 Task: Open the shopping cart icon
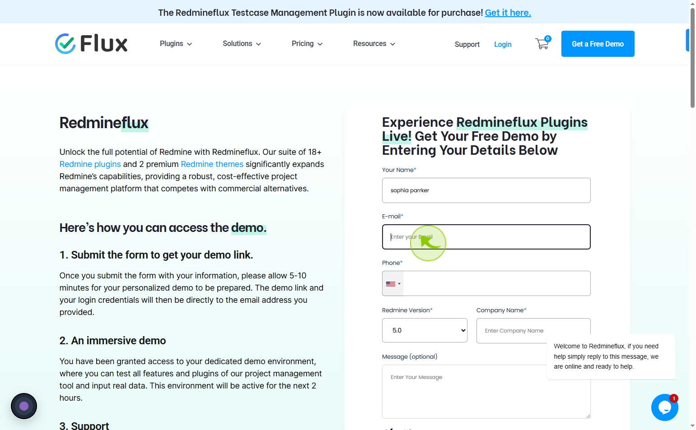542,43
